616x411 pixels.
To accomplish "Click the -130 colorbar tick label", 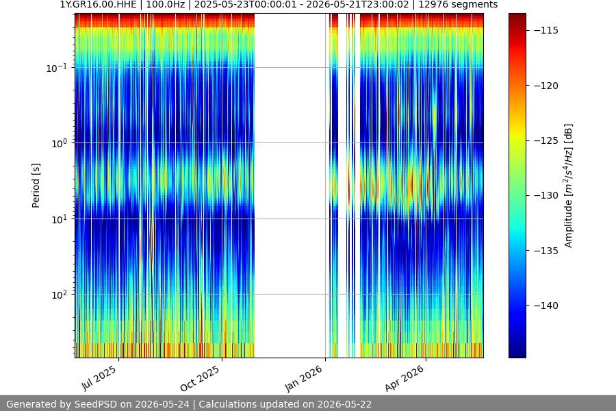I will 546,195.
